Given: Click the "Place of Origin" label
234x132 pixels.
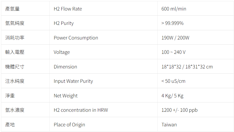Looking at the screenshot, I should [x=69, y=125].
